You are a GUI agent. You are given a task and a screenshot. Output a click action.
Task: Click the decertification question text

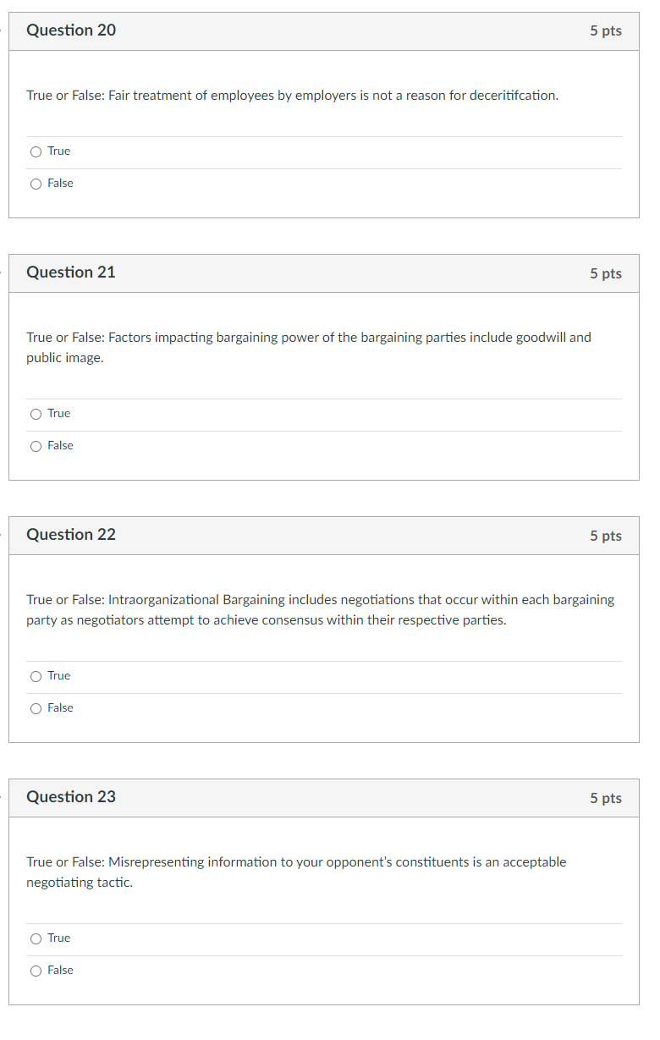point(292,96)
